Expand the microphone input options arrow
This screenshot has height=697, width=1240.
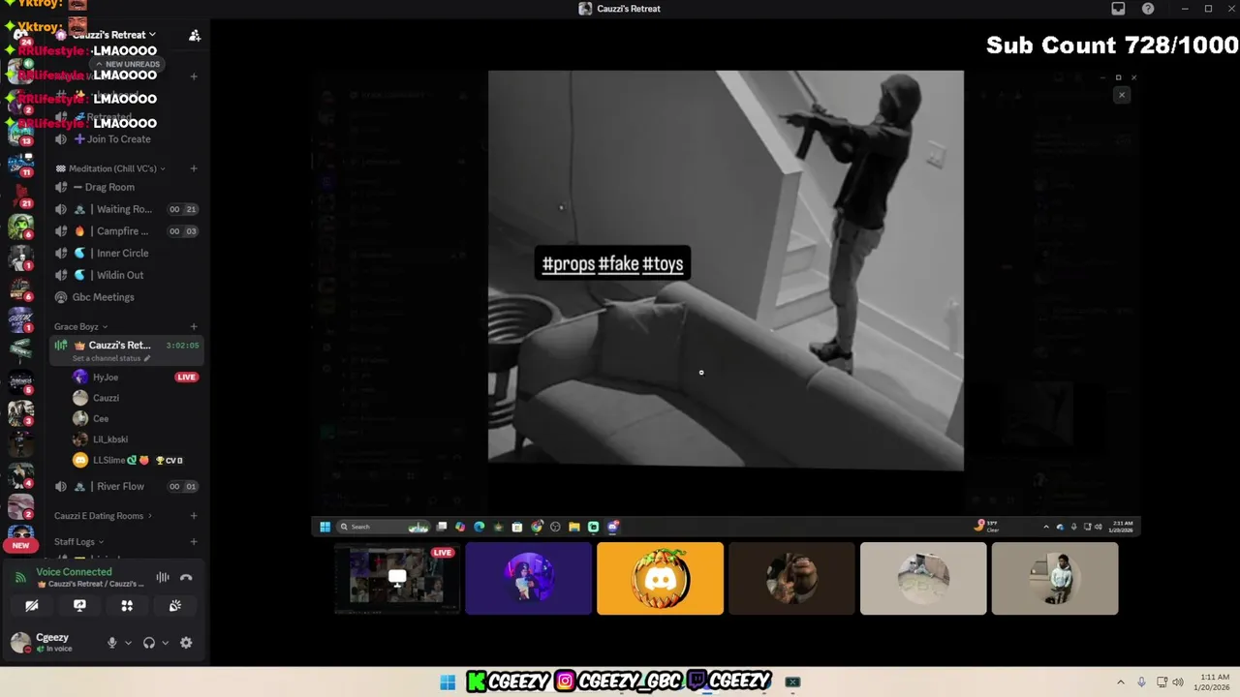click(128, 643)
